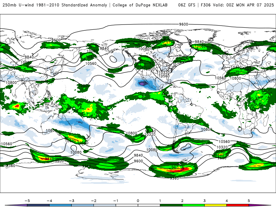Click the 9840 contour label over Greenland

pyautogui.click(x=199, y=42)
